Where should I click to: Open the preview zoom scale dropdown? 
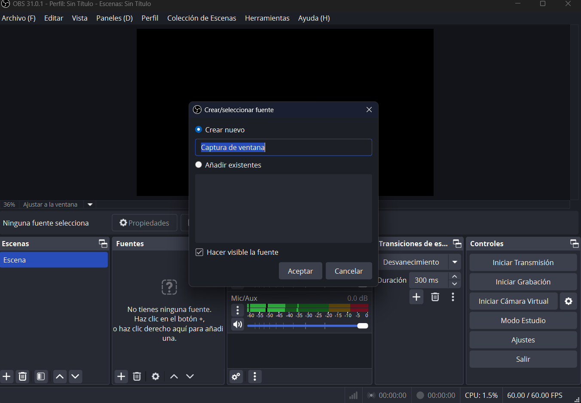pyautogui.click(x=90, y=205)
